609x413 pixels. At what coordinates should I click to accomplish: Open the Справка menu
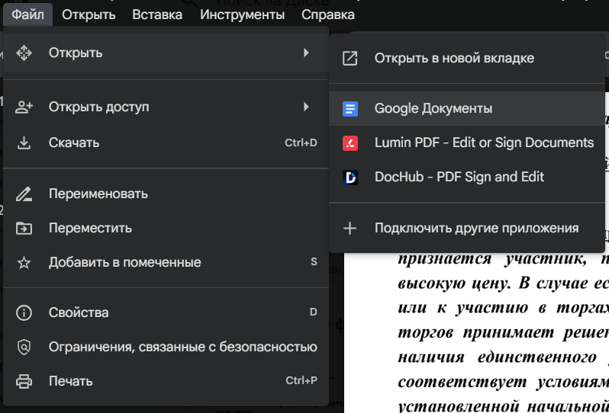click(x=328, y=14)
